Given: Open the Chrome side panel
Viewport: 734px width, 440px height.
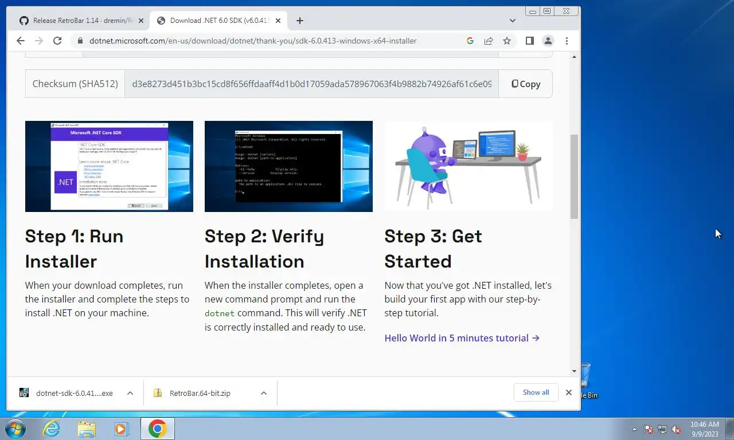Looking at the screenshot, I should tap(530, 41).
